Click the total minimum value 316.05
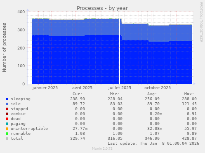The image size is (205, 153). click(x=115, y=139)
